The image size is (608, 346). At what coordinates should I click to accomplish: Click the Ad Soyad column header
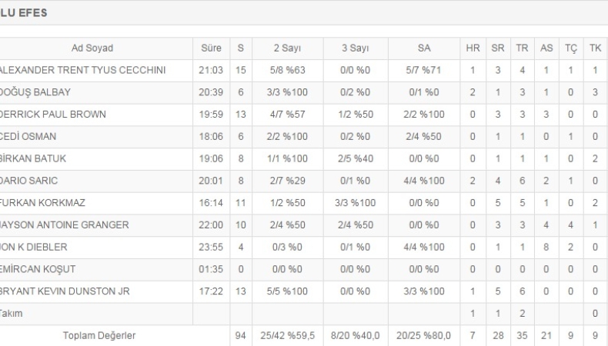coord(92,48)
